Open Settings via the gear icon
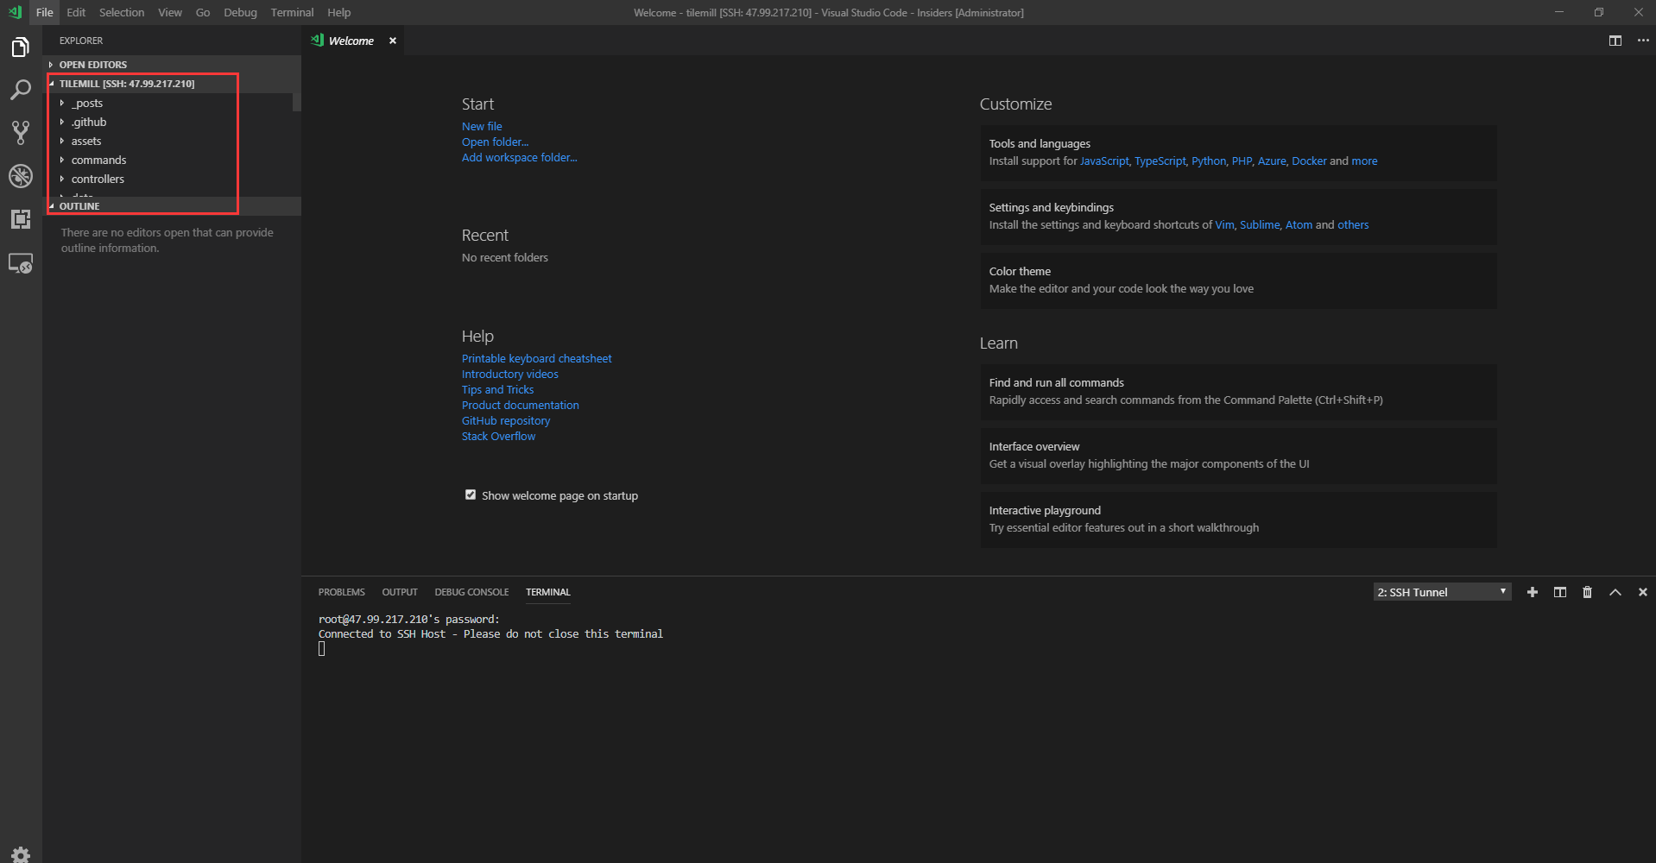 coord(20,854)
